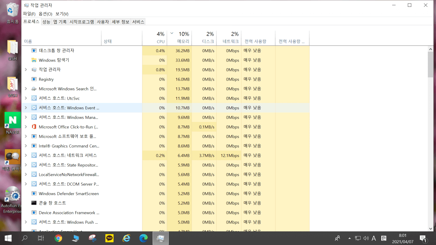Click the Windows Defender SmartScreen icon
Screen dimensions: 436x245
(x=34, y=194)
